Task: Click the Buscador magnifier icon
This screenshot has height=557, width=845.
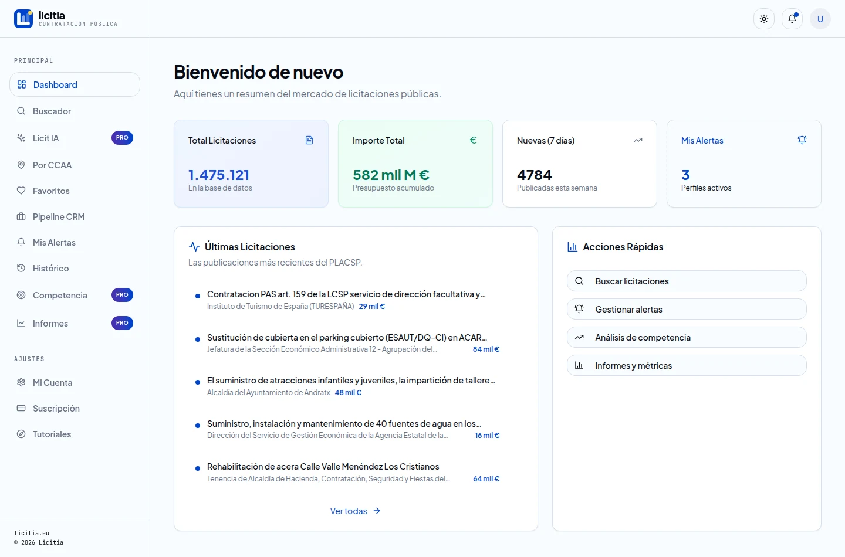Action: 21,111
